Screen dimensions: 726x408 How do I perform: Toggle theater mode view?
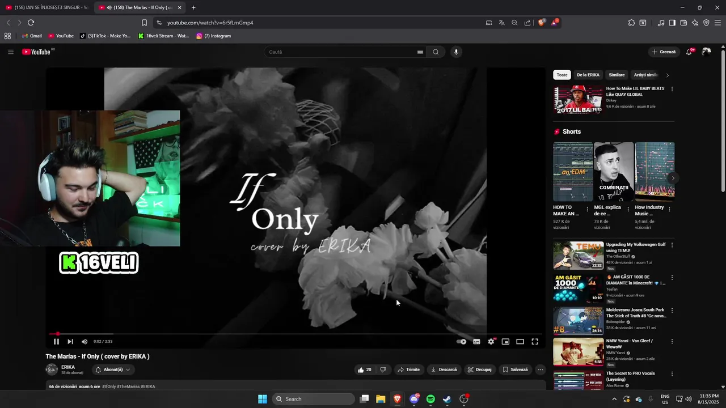pyautogui.click(x=520, y=342)
